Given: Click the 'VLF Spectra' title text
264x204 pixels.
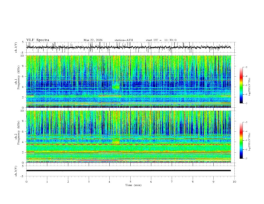Looking at the screenshot, I should click(x=38, y=40).
